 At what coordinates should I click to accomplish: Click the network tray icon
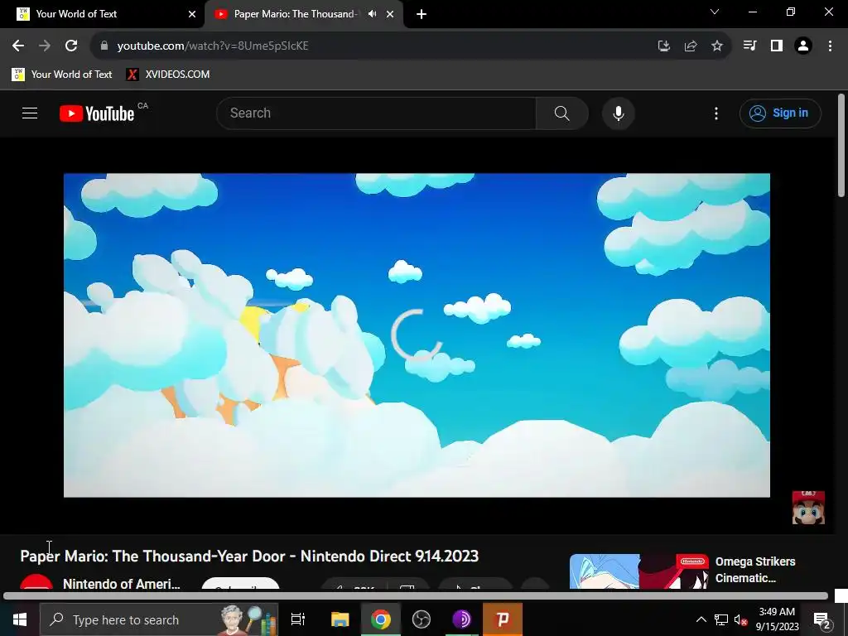coord(721,619)
